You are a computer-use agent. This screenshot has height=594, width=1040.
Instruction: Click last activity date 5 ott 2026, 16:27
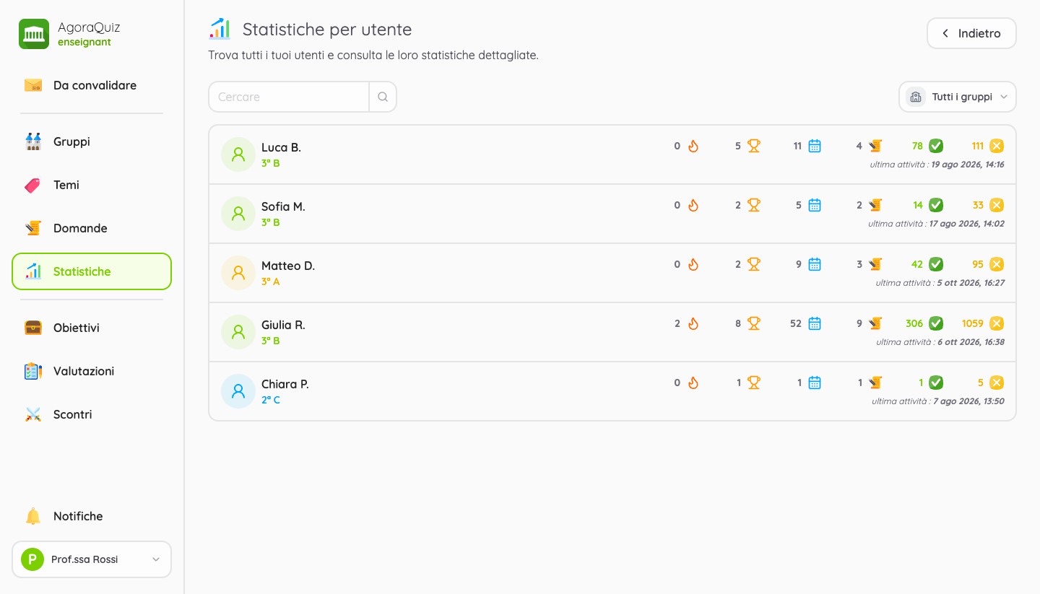971,283
